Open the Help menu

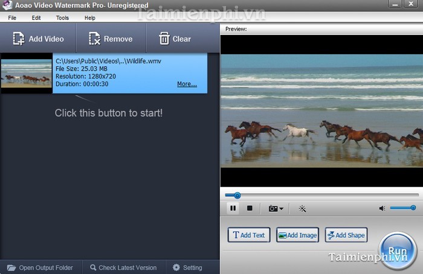[x=90, y=18]
